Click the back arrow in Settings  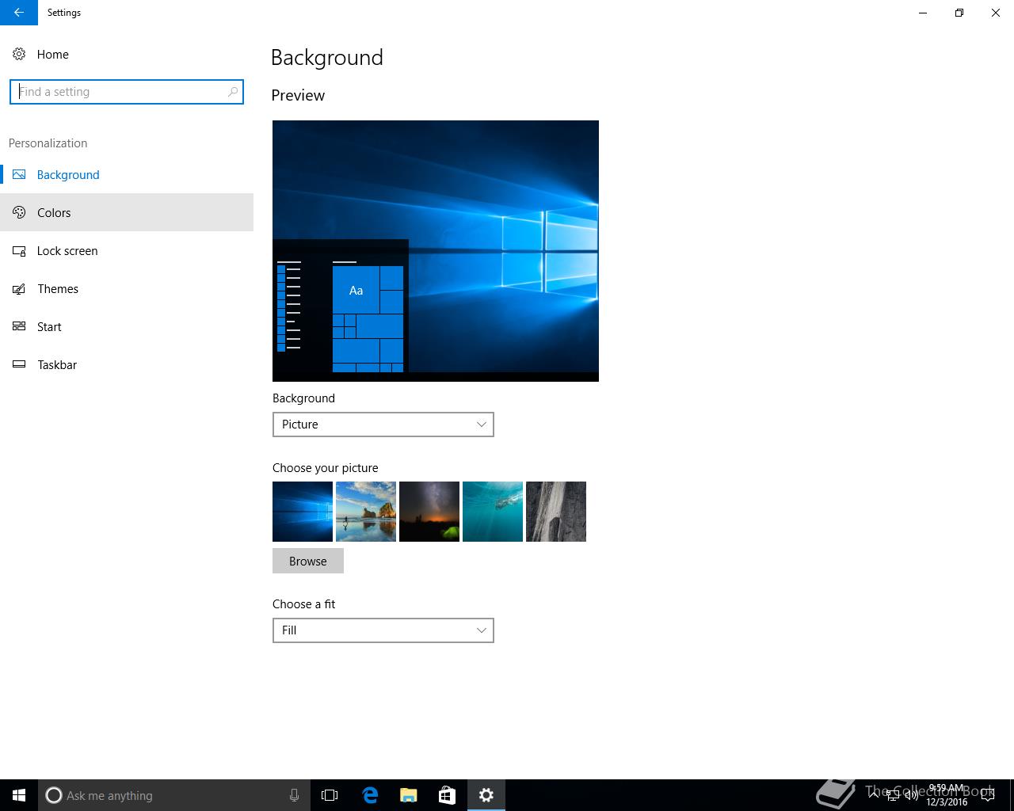coord(18,13)
